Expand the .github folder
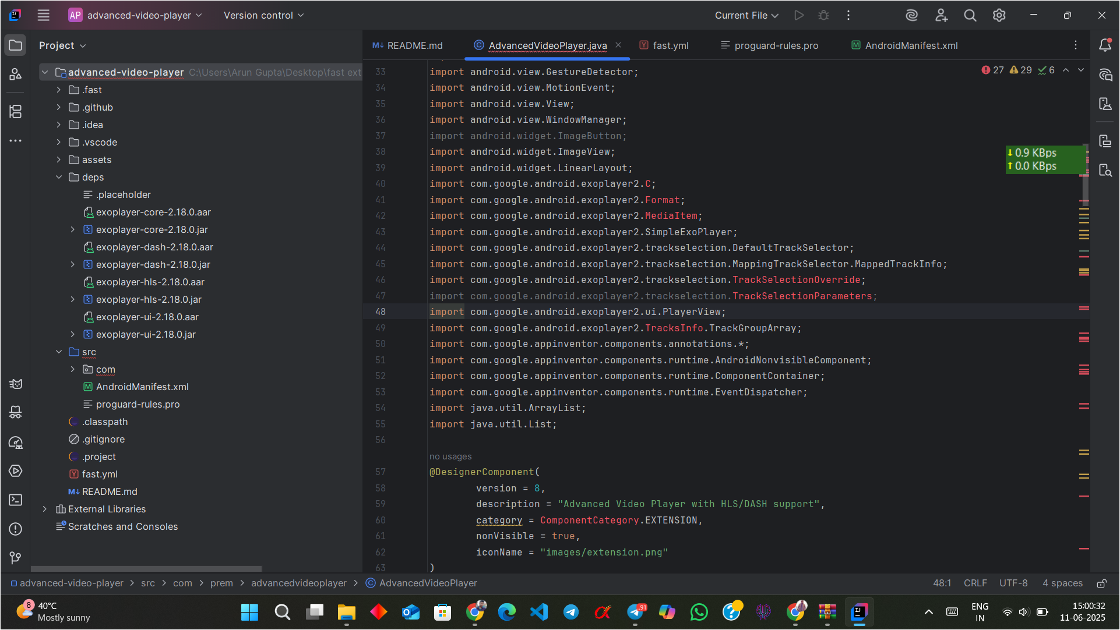Viewport: 1120px width, 630px height. [58, 107]
